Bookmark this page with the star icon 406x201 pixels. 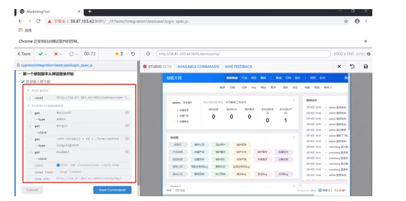[x=346, y=21]
